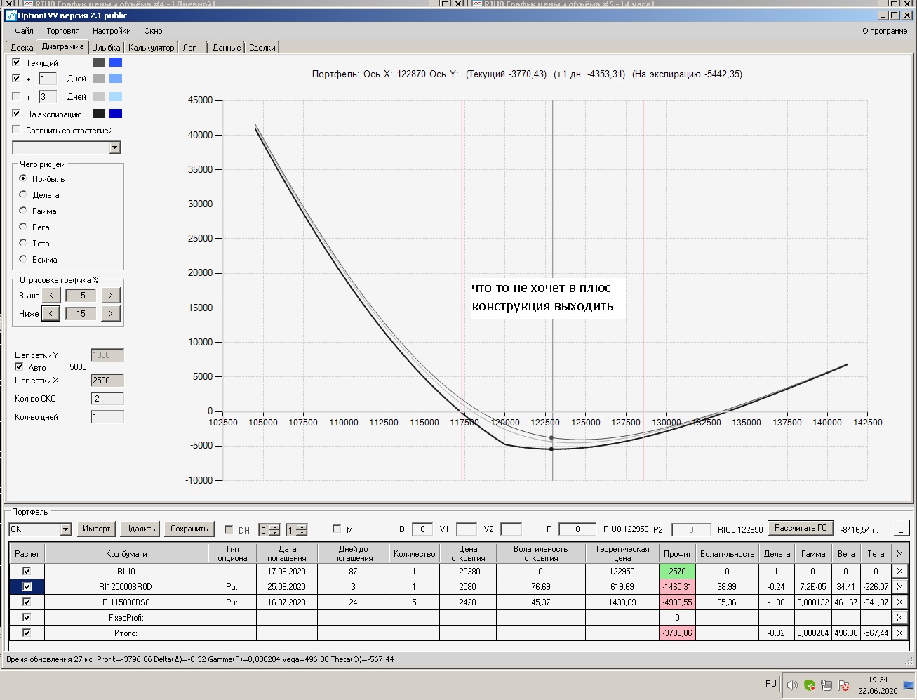
Task: Decrease the Ниже percentage with left arrow
Action: (x=51, y=314)
